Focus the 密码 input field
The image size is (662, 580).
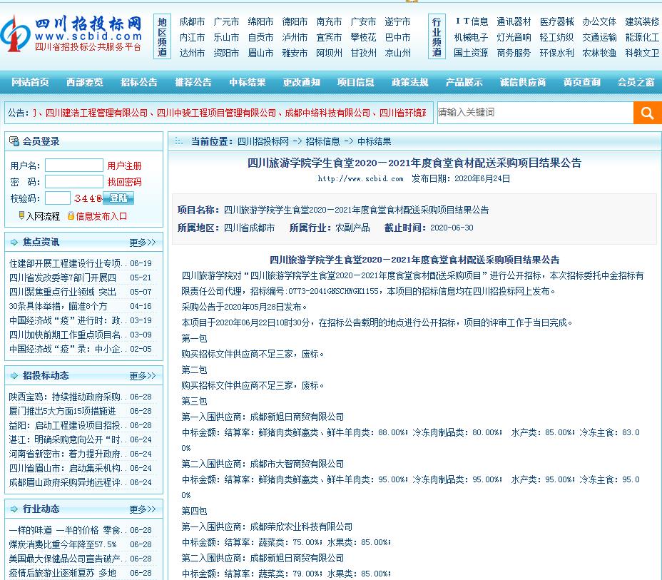pyautogui.click(x=74, y=181)
